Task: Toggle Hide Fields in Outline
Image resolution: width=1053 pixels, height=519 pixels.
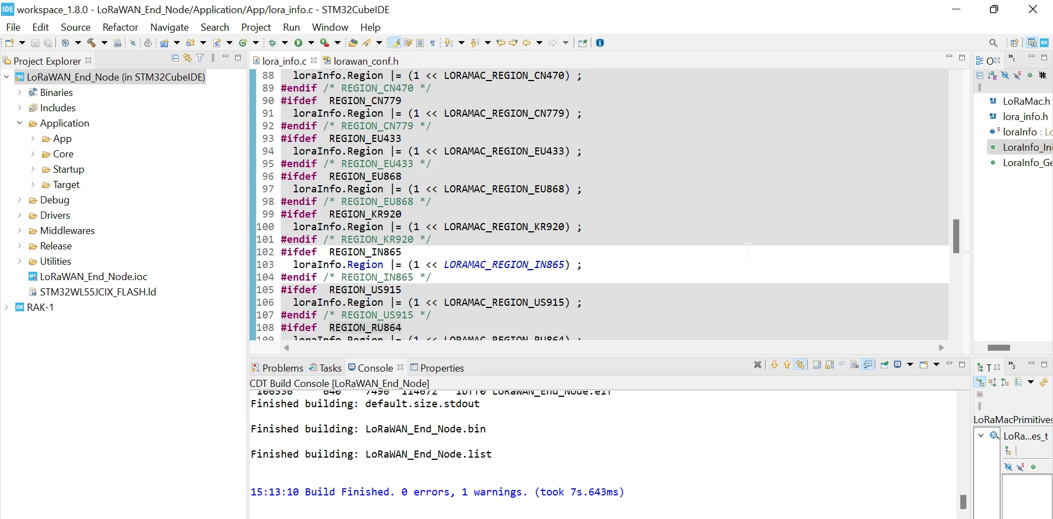Action: click(x=1005, y=76)
